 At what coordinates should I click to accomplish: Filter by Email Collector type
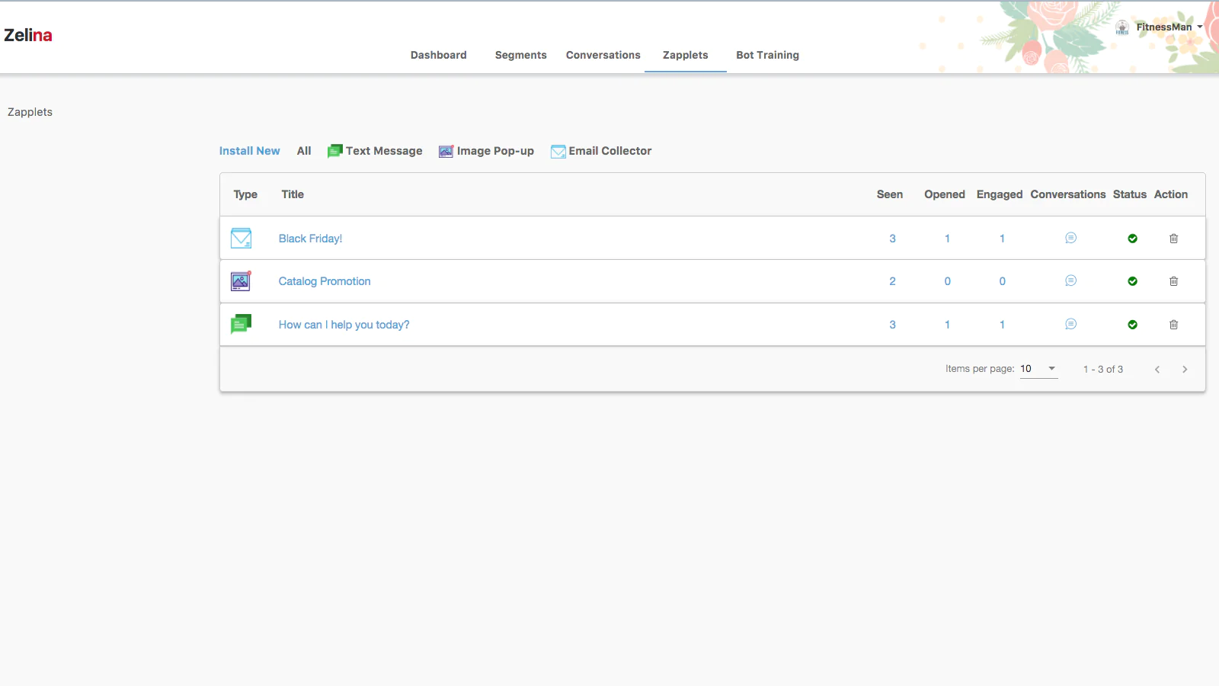pos(601,151)
